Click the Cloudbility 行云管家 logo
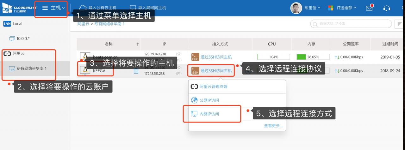 click(x=19, y=8)
